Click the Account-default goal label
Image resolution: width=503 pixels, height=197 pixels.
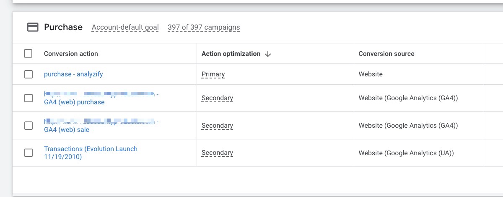point(125,28)
